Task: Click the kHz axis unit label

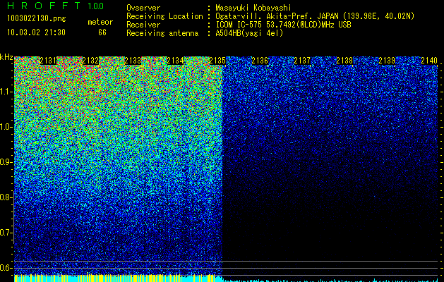Action: (6, 57)
